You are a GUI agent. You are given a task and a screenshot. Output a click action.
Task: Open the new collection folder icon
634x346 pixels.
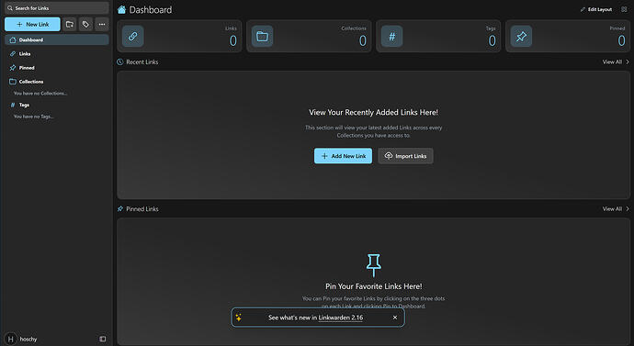coord(70,24)
